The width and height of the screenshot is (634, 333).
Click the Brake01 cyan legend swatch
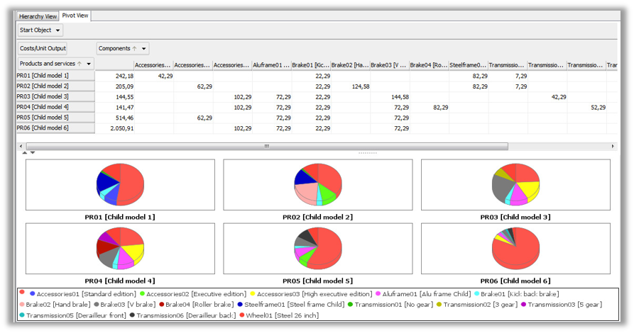[476, 294]
